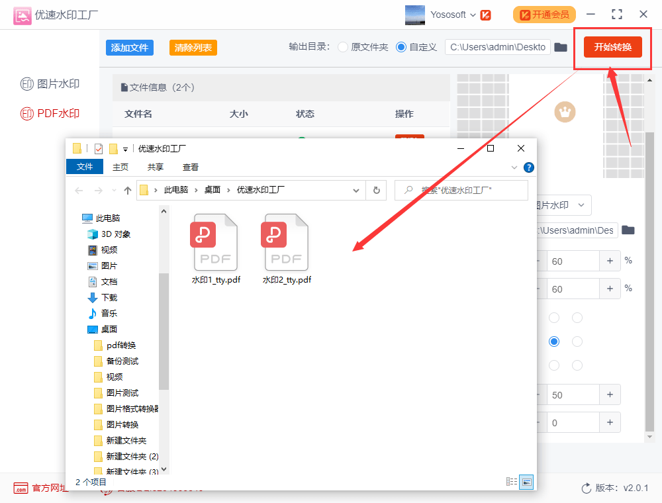Open the 图片水印 watermark type dropdown

[583, 205]
